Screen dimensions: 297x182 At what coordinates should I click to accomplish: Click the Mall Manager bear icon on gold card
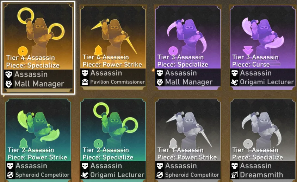[x=9, y=84]
